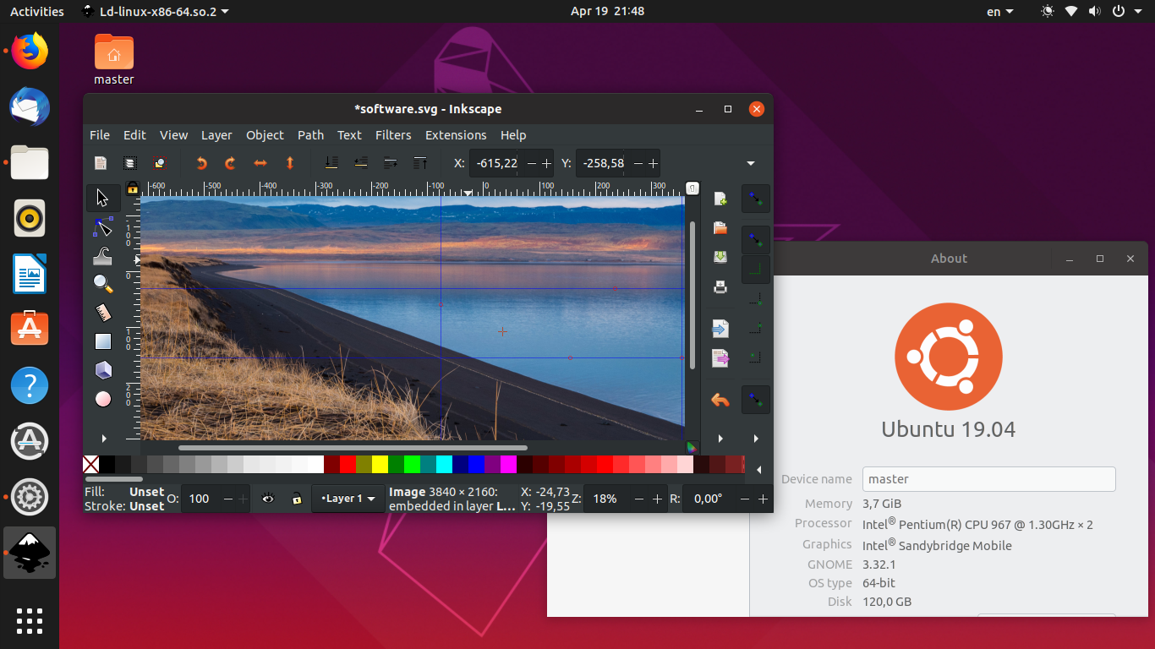Open the Filters menu
1155x649 pixels.
coord(393,135)
